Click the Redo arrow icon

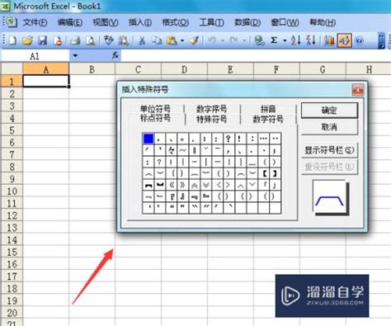(x=233, y=40)
